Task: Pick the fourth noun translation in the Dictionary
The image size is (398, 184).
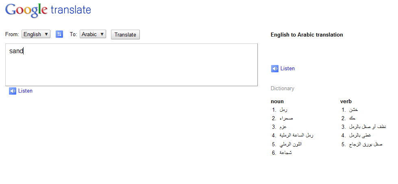Action: pyautogui.click(x=296, y=136)
